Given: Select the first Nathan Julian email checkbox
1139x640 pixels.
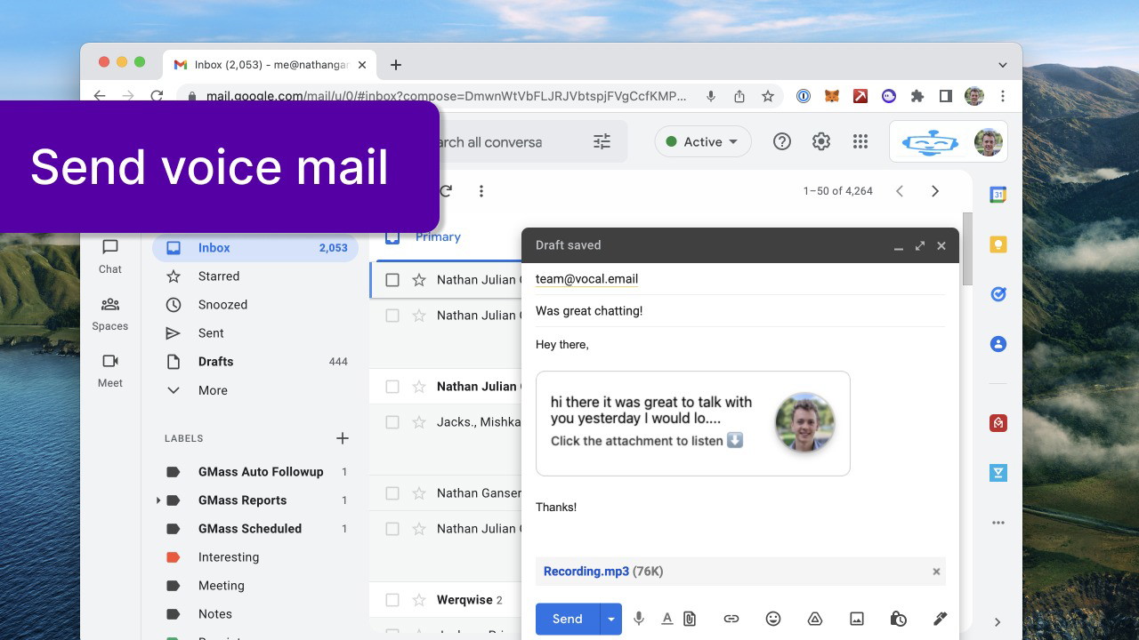Looking at the screenshot, I should click(x=392, y=280).
